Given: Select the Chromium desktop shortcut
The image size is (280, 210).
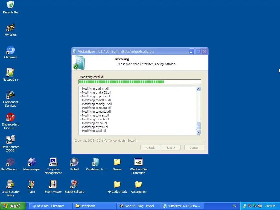Looking at the screenshot, I should pyautogui.click(x=11, y=52).
